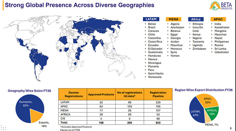The image size is (236, 131).
Task: Click the total pipeline value 623
Action: click(158, 123)
